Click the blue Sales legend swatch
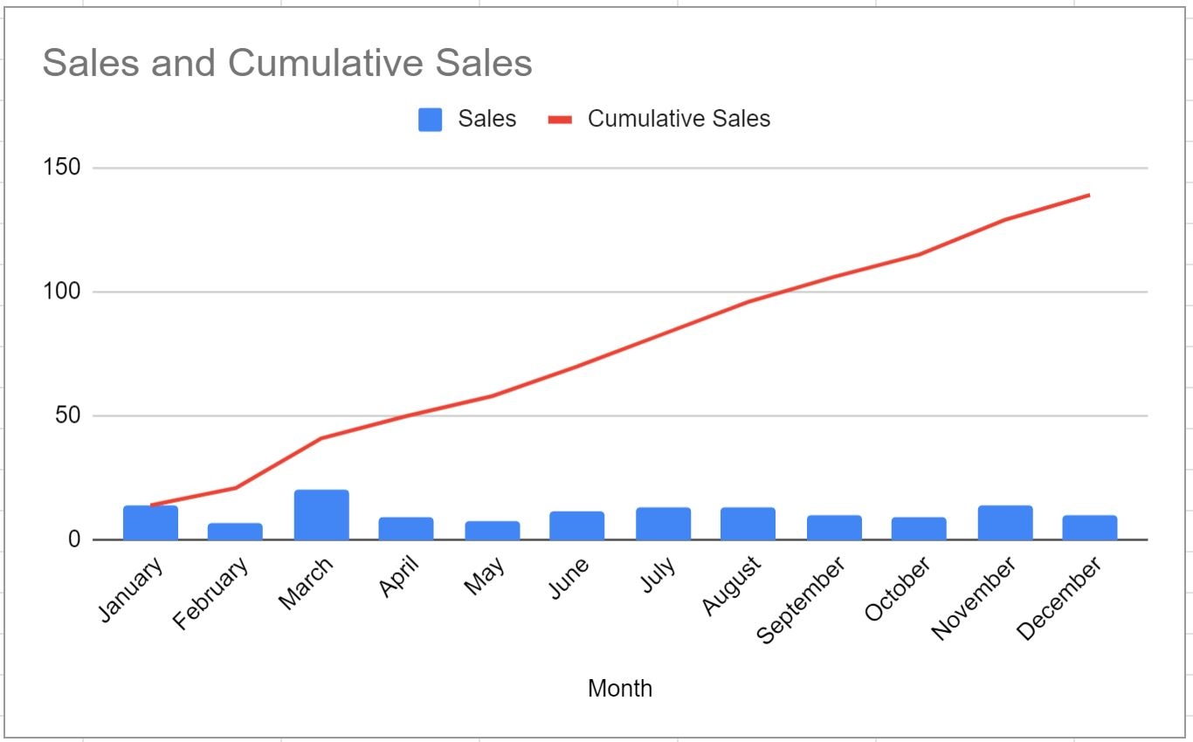Screen dimensions: 1193x742 tap(430, 120)
